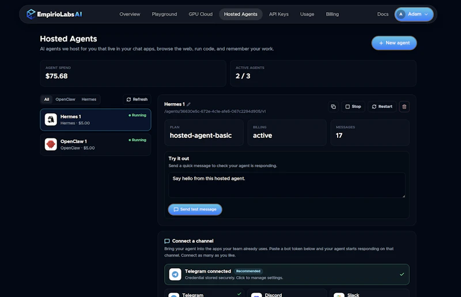Delete agent with the trash icon

point(405,107)
